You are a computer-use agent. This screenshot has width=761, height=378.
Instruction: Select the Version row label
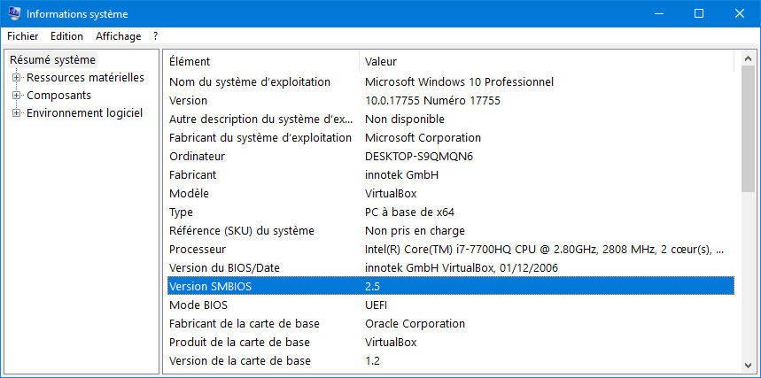click(188, 101)
